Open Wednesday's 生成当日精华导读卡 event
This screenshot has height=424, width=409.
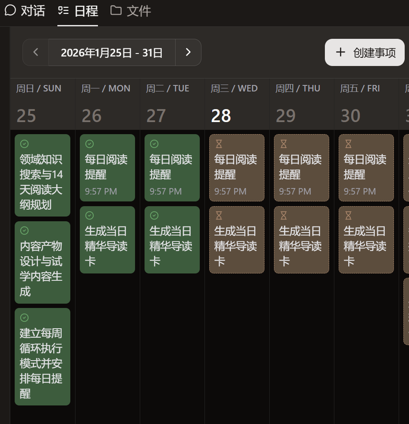(x=236, y=239)
